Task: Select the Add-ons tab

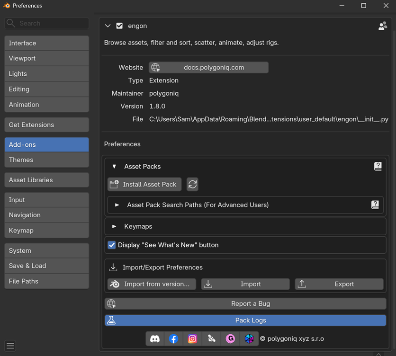Action: 47,145
